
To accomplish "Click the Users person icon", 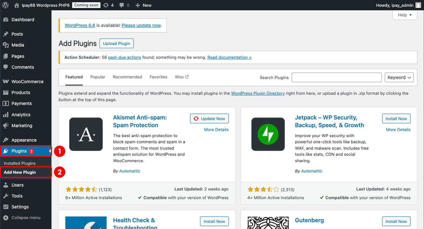I will pos(6,185).
